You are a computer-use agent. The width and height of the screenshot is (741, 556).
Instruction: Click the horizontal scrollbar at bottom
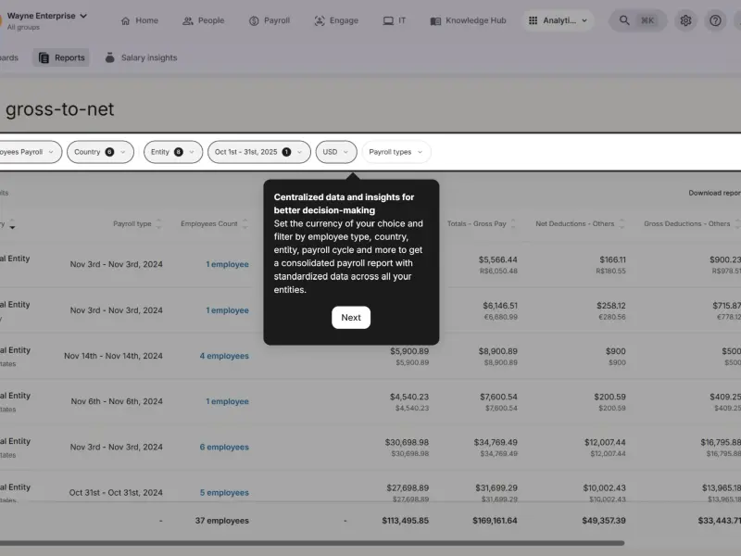click(x=312, y=543)
